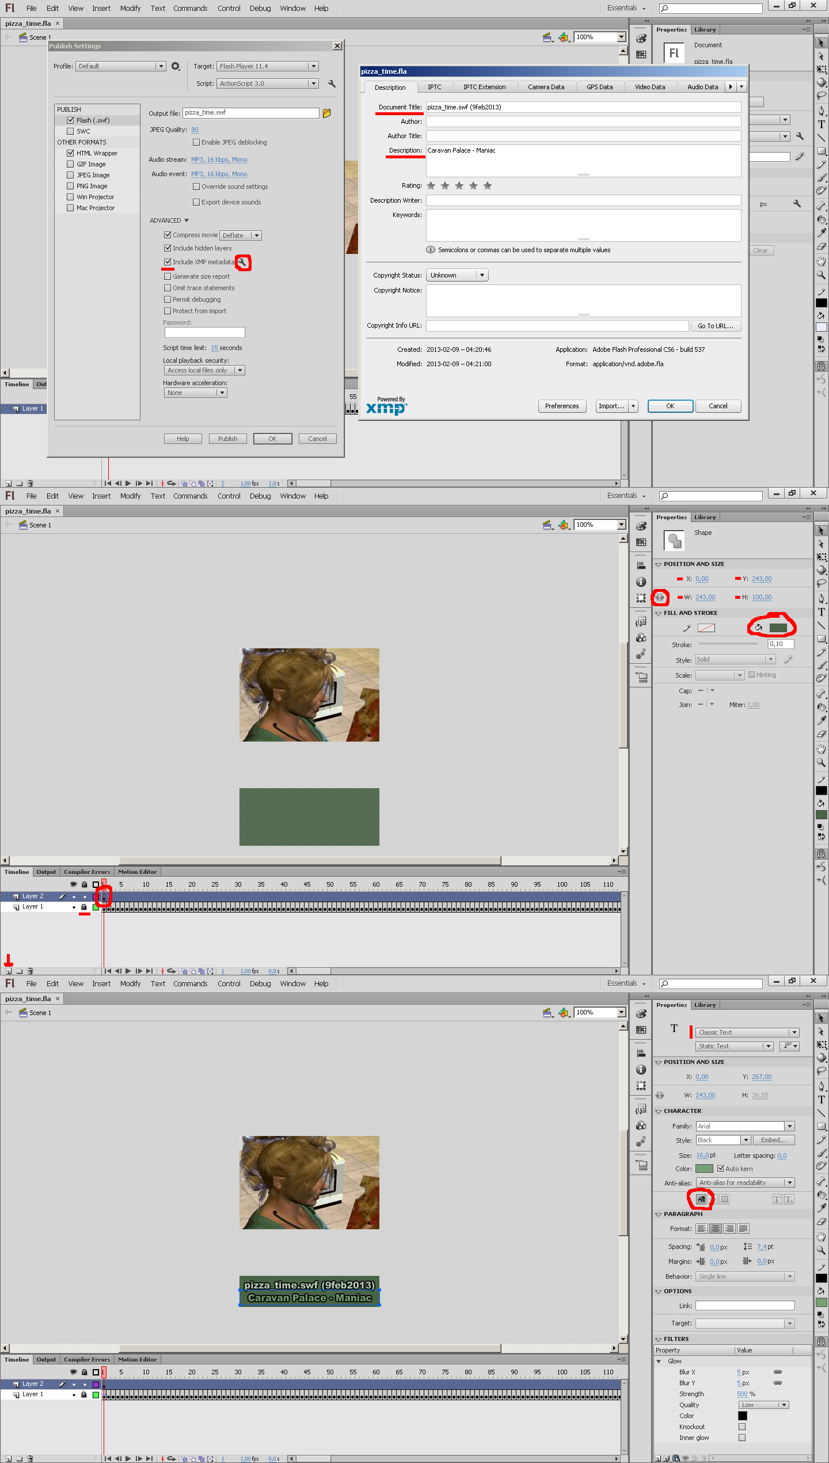
Task: Click Add filter icon below Filters list
Action: coord(659,1458)
